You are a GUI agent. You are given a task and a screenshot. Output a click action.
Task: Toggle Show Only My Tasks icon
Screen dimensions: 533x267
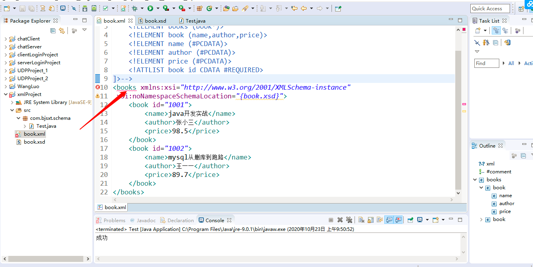(x=486, y=42)
